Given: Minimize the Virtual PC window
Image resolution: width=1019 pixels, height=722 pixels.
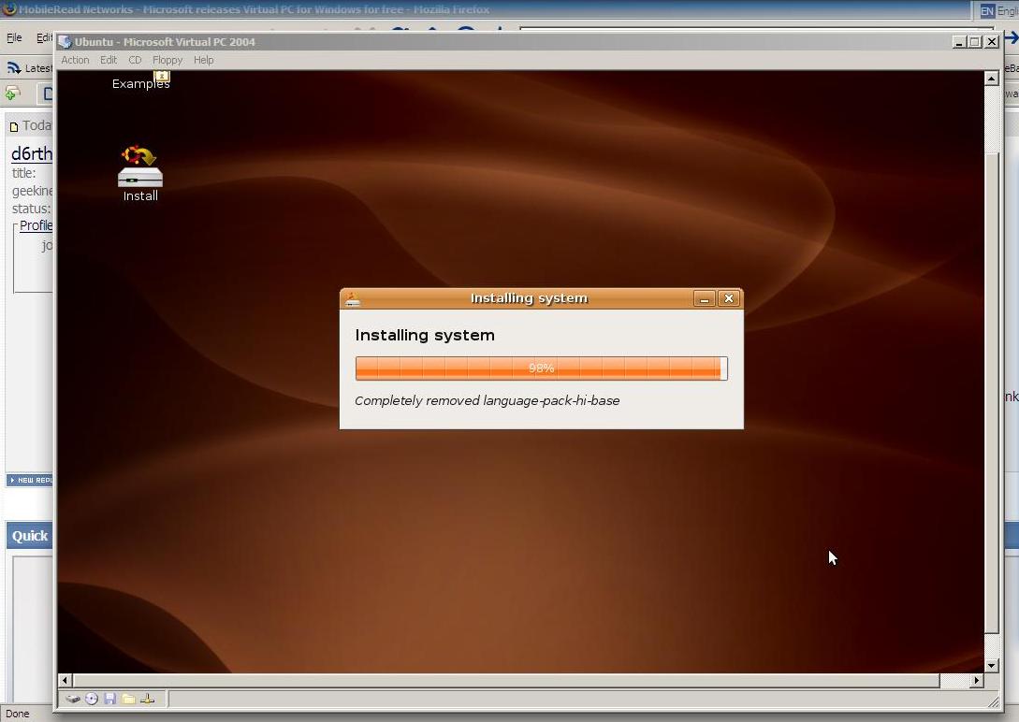Looking at the screenshot, I should point(959,41).
